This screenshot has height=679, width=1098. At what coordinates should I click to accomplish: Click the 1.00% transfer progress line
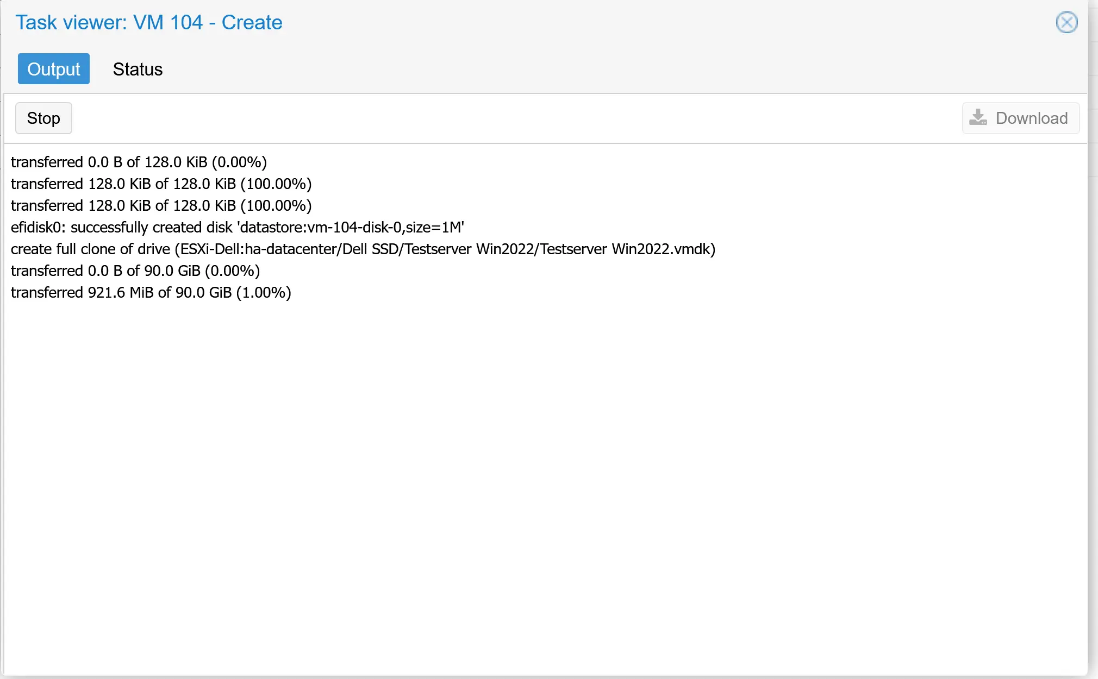click(x=151, y=292)
